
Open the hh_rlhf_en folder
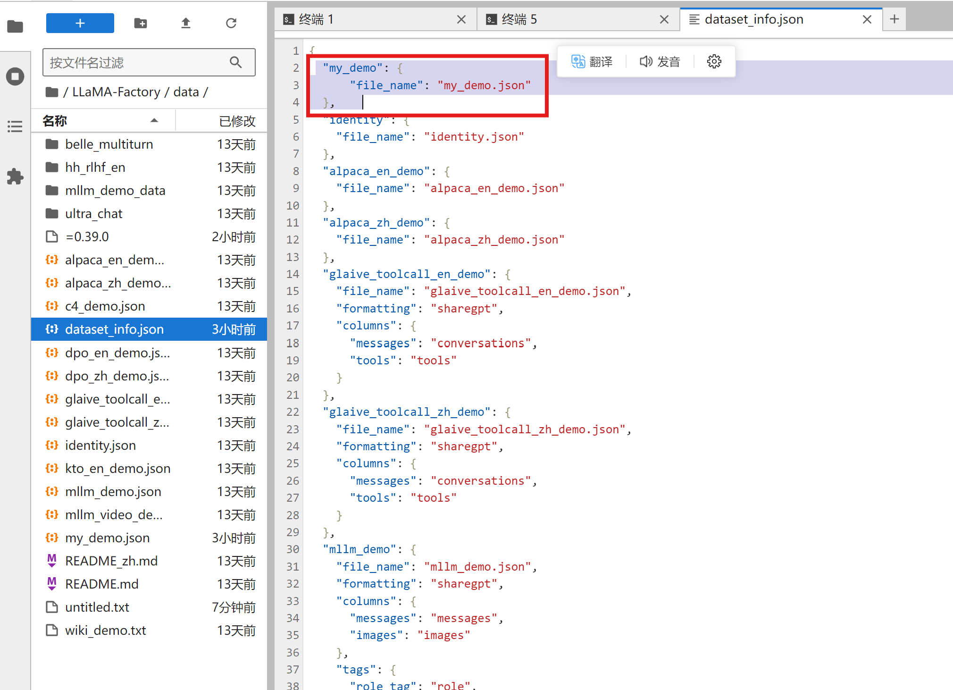[x=149, y=168]
